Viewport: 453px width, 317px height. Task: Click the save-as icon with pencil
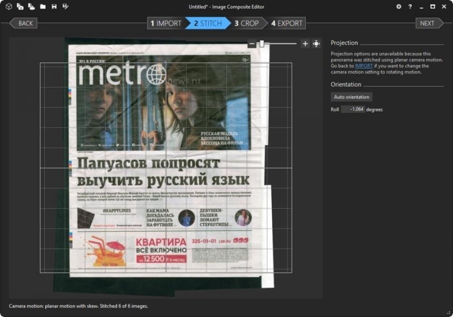pyautogui.click(x=65, y=7)
